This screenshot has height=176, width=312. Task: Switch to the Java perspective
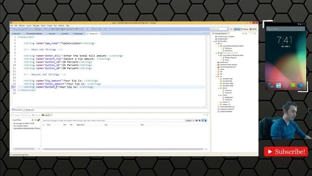[237, 29]
